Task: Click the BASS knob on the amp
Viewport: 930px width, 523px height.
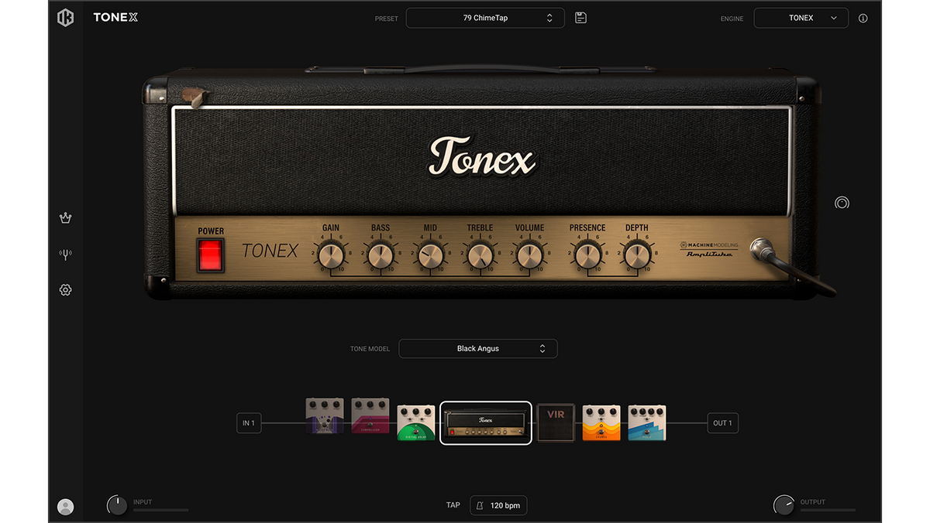Action: tap(381, 255)
